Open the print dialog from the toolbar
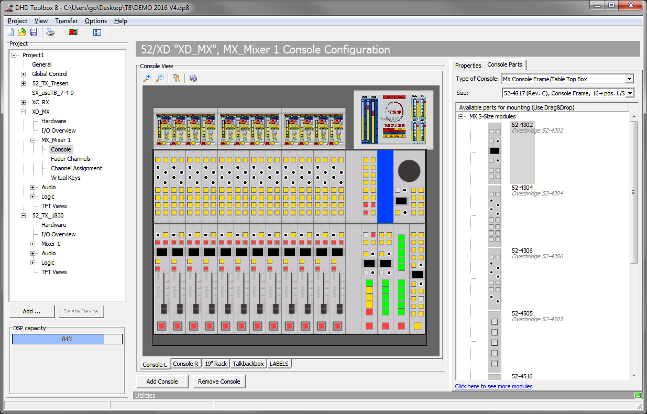This screenshot has width=647, height=414. [50, 32]
